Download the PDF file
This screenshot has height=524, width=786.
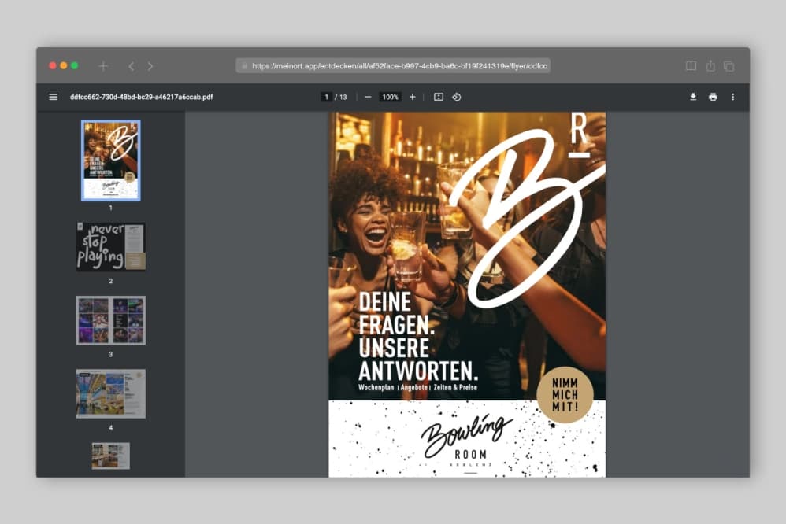coord(693,97)
